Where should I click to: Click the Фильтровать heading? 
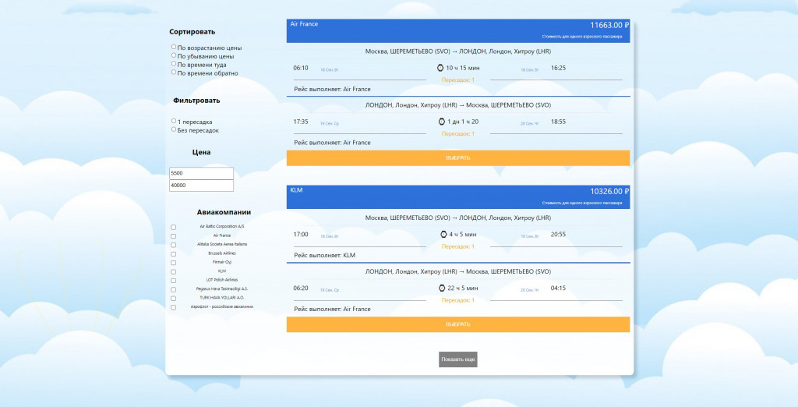(x=196, y=101)
